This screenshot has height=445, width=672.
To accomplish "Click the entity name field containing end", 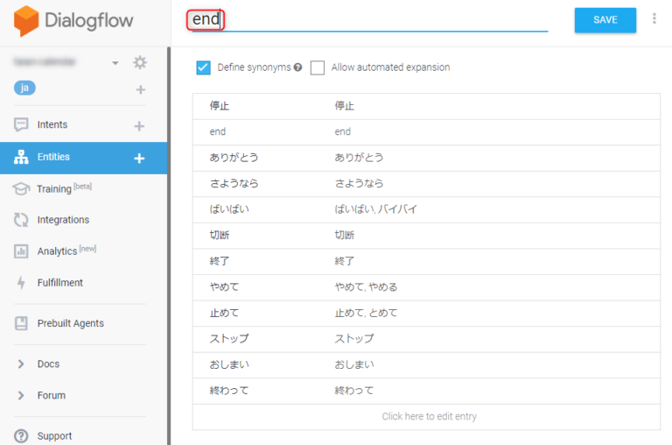I will point(367,20).
